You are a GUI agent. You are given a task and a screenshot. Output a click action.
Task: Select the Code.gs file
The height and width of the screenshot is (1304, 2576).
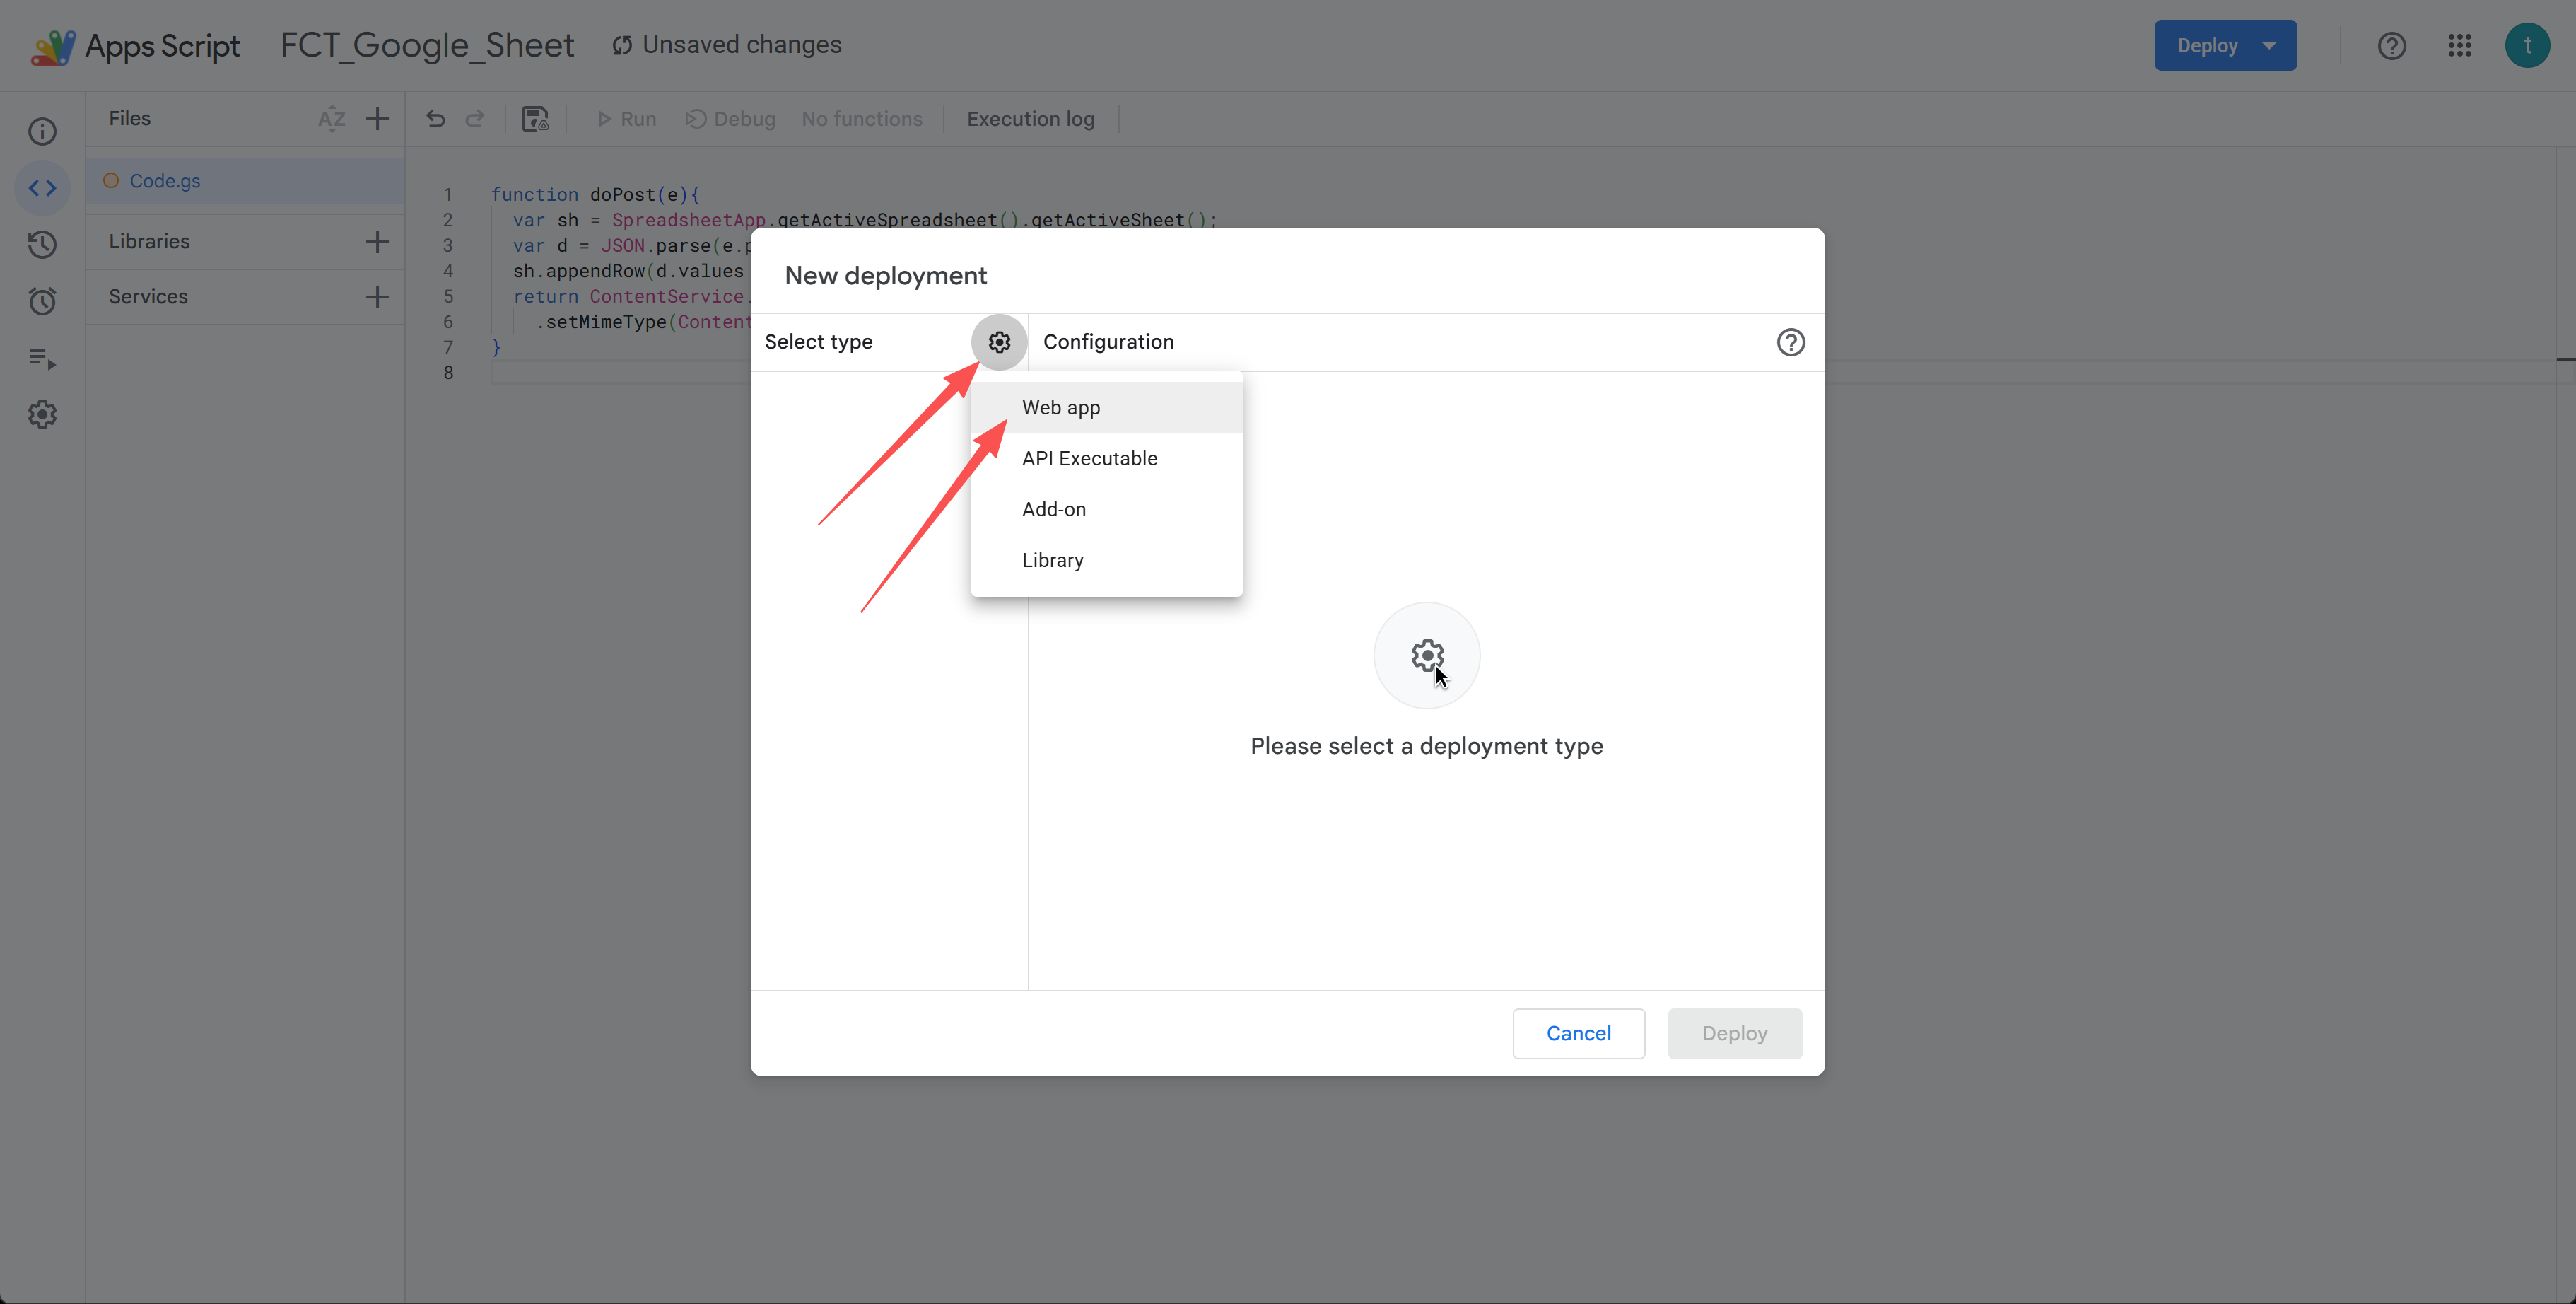pyautogui.click(x=245, y=181)
